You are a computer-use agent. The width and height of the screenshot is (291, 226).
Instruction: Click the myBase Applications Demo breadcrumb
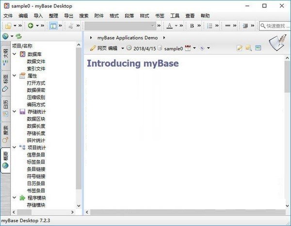coord(128,38)
